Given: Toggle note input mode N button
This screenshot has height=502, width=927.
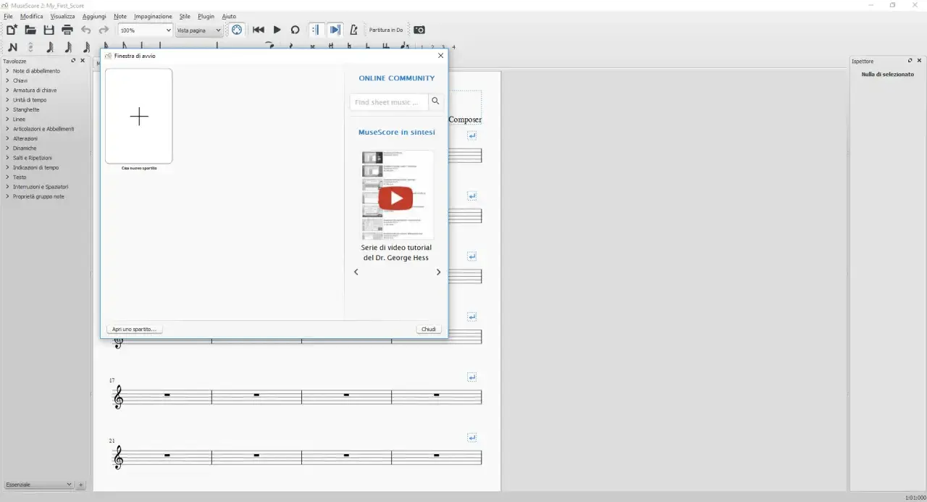Looking at the screenshot, I should tap(12, 47).
